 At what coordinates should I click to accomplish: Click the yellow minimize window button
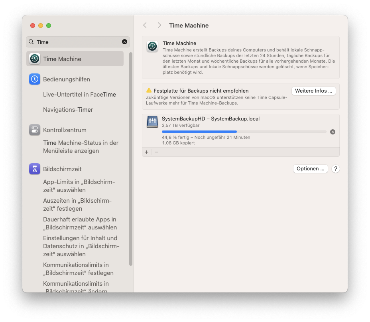tap(41, 26)
